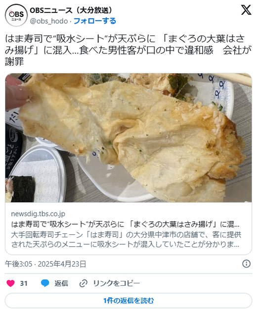
Task: Click the X logo icon
Action: click(246, 10)
